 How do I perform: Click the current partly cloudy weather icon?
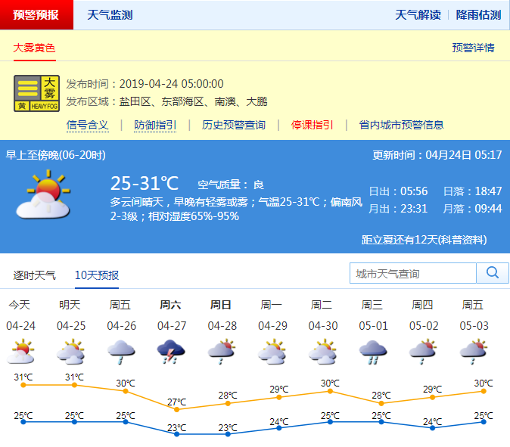tap(43, 195)
